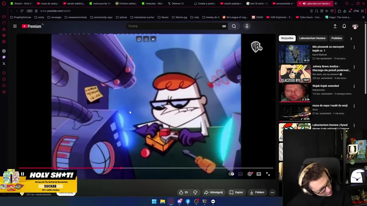
Task: Skip to next video using player overlay icon
Action: point(153,39)
